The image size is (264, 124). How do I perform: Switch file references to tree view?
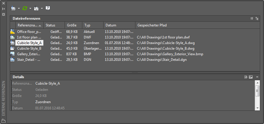coord(257,19)
